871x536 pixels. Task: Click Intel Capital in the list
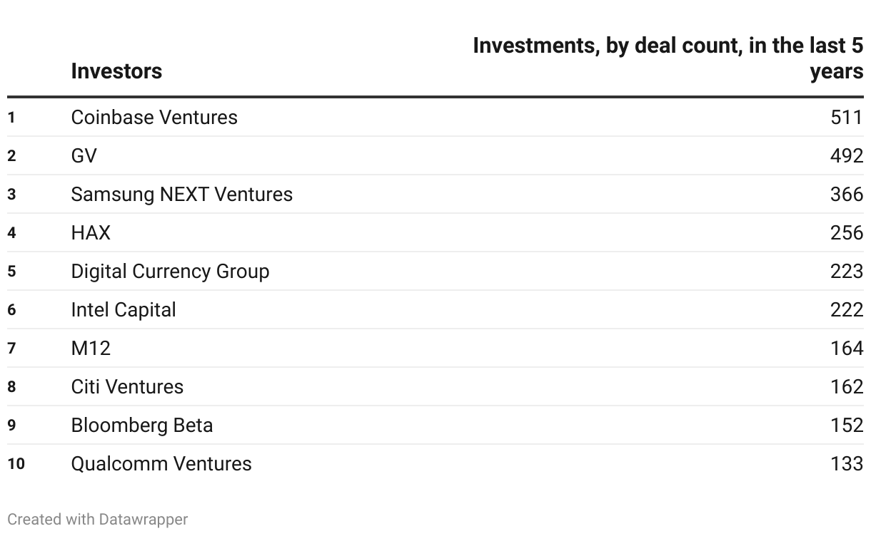(x=123, y=309)
